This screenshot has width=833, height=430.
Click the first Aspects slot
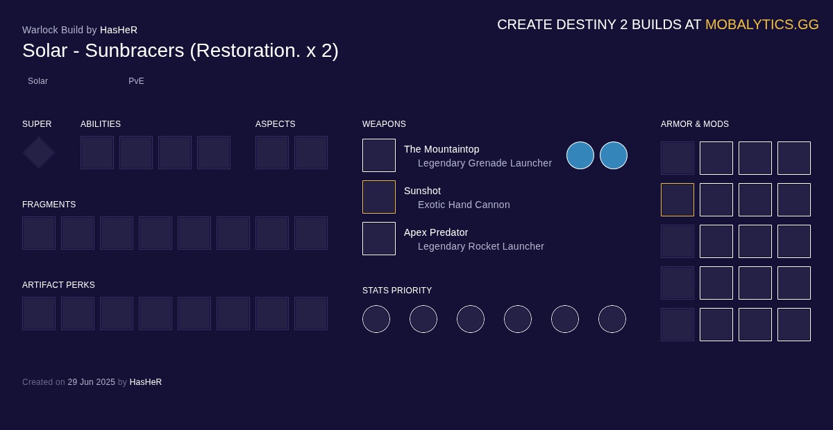[x=272, y=153]
